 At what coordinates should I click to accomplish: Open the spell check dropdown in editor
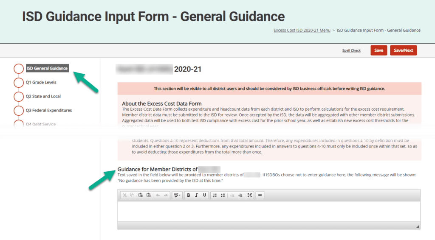pos(177,195)
